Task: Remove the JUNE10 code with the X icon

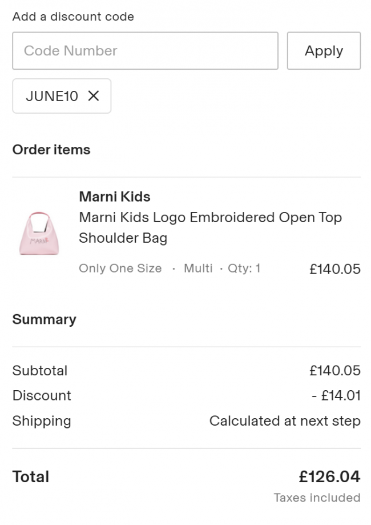Action: click(x=94, y=96)
